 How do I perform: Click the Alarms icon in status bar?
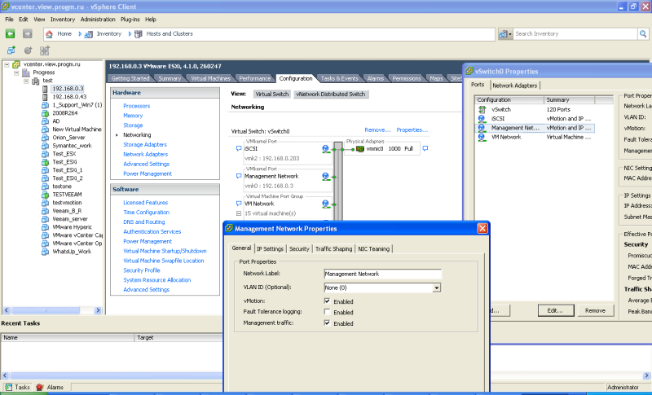pos(40,387)
